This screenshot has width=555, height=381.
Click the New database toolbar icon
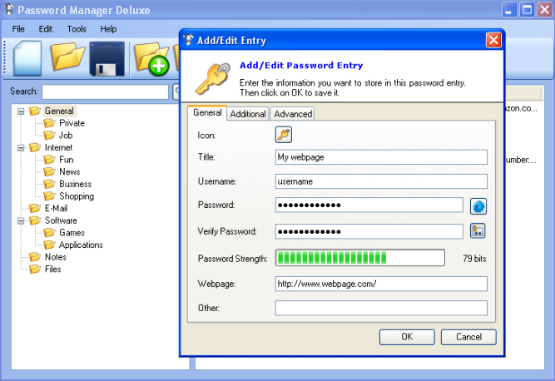click(27, 58)
